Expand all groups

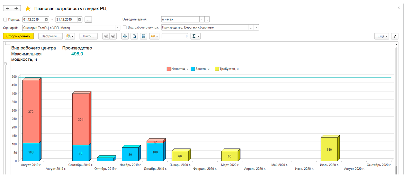113,36
